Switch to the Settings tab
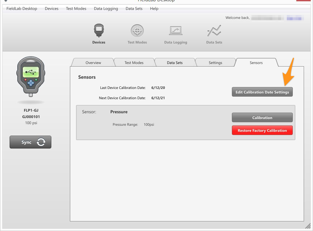Image resolution: width=313 pixels, height=231 pixels. point(216,62)
